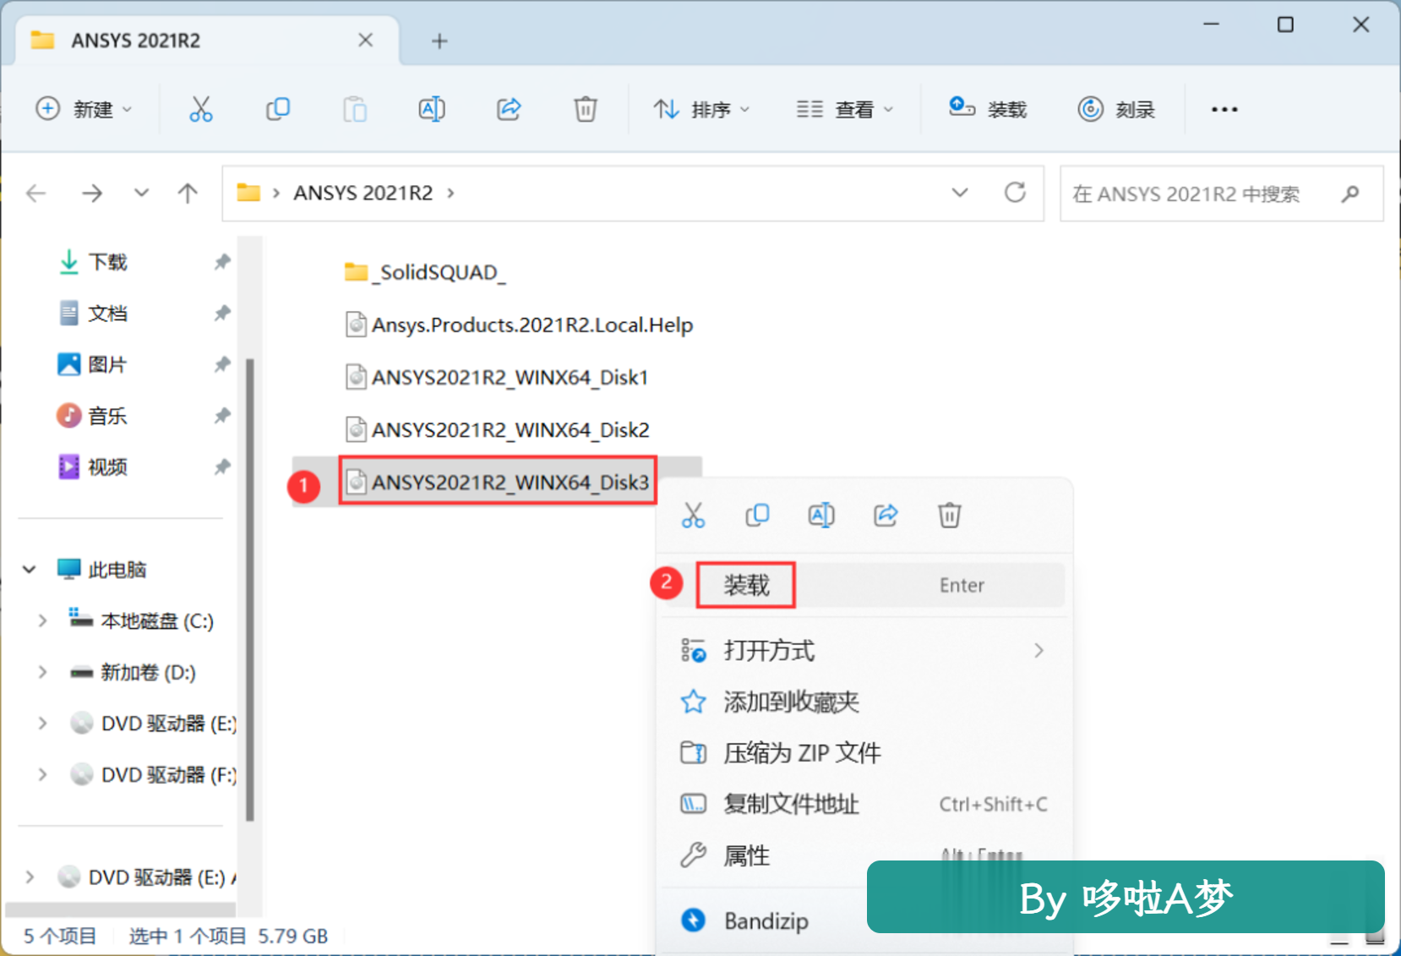Viewport: 1401px width, 956px height.
Task: Add a new tab with plus button
Action: coord(439,41)
